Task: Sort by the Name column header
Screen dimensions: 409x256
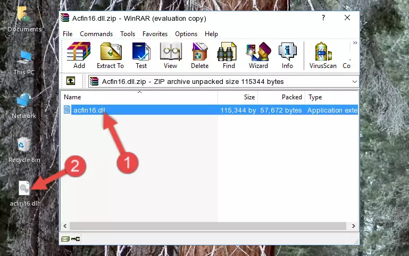Action: (139, 97)
